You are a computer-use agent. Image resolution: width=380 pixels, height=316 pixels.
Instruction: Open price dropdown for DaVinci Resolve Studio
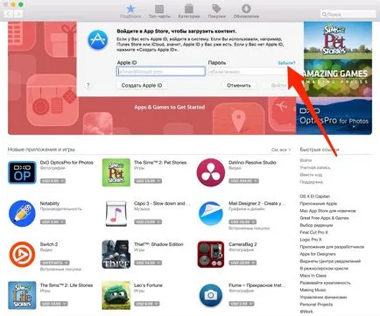tap(243, 181)
